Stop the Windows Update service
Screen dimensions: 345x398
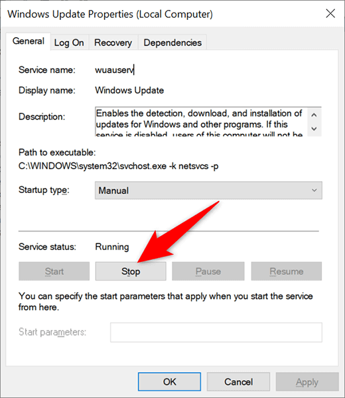click(x=131, y=271)
